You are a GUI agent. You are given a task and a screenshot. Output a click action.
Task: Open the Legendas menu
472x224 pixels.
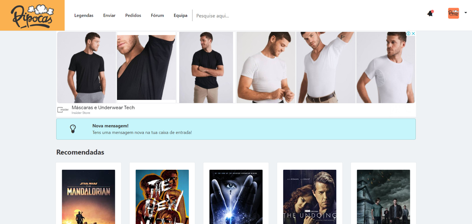[84, 15]
